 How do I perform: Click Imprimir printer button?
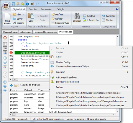[19, 23]
